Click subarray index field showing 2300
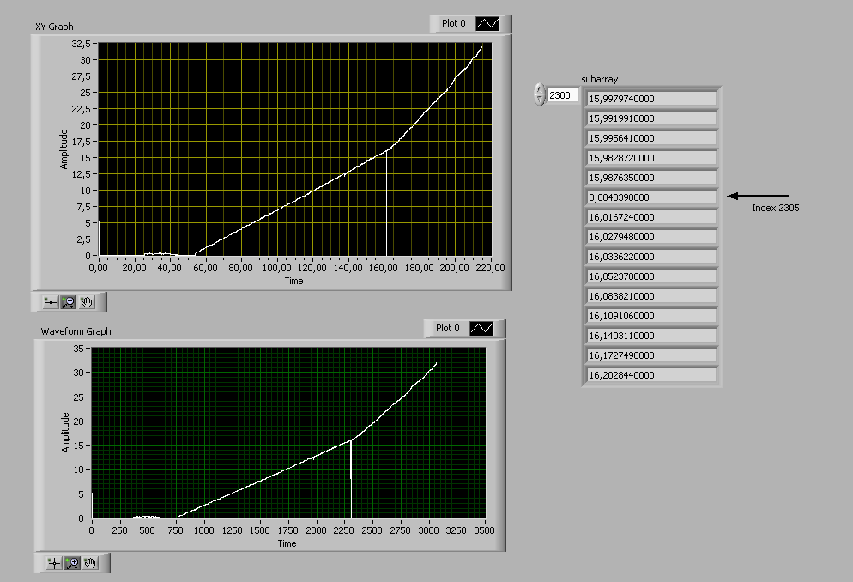This screenshot has width=853, height=582. click(562, 95)
